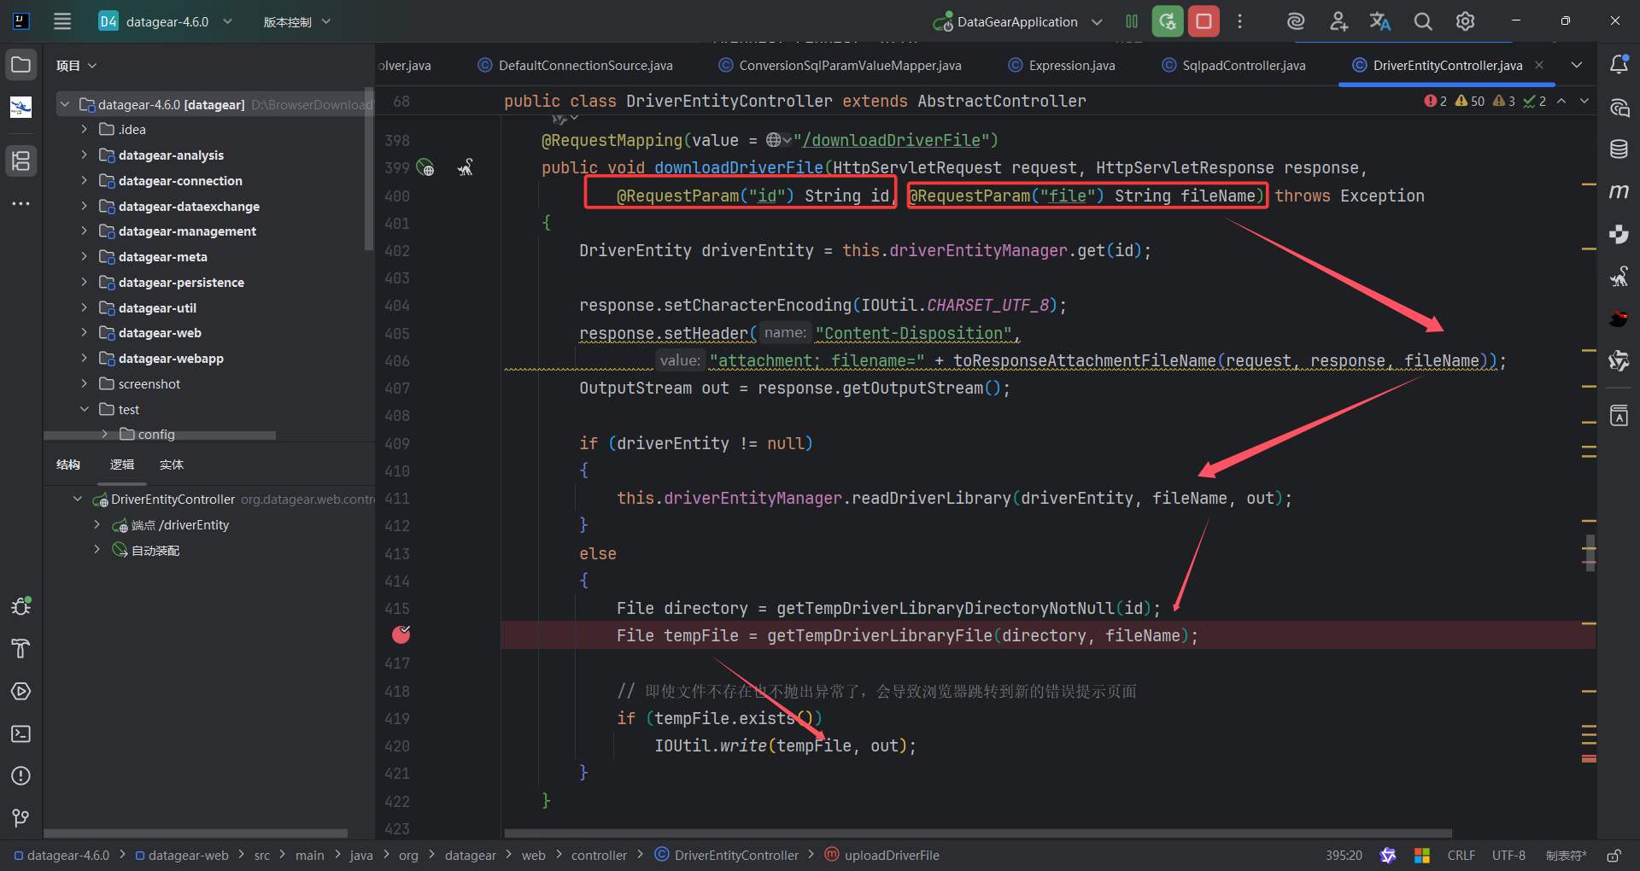Open the datagear-4.6.0 project dropdown
The image size is (1640, 871).
point(166,21)
